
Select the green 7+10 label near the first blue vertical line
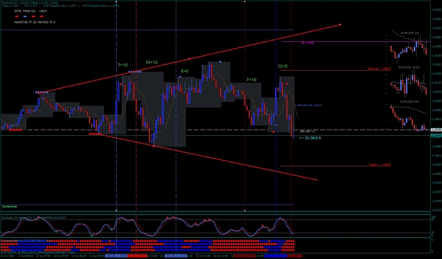pyautogui.click(x=122, y=65)
